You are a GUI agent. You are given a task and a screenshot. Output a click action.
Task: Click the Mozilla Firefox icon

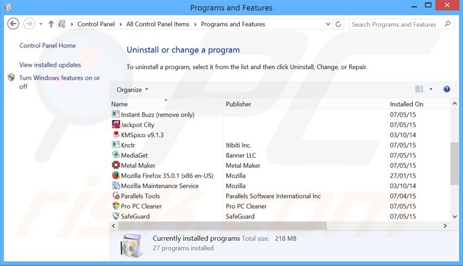tap(116, 175)
